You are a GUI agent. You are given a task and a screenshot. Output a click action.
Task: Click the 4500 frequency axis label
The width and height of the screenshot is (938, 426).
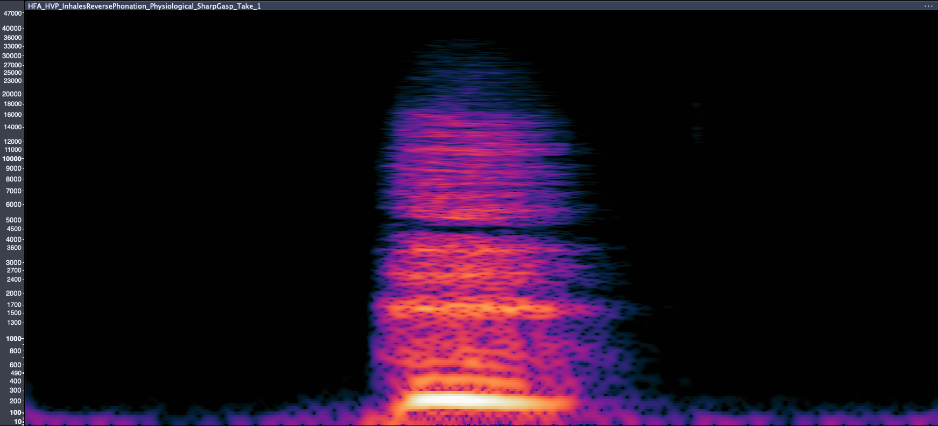coord(14,229)
